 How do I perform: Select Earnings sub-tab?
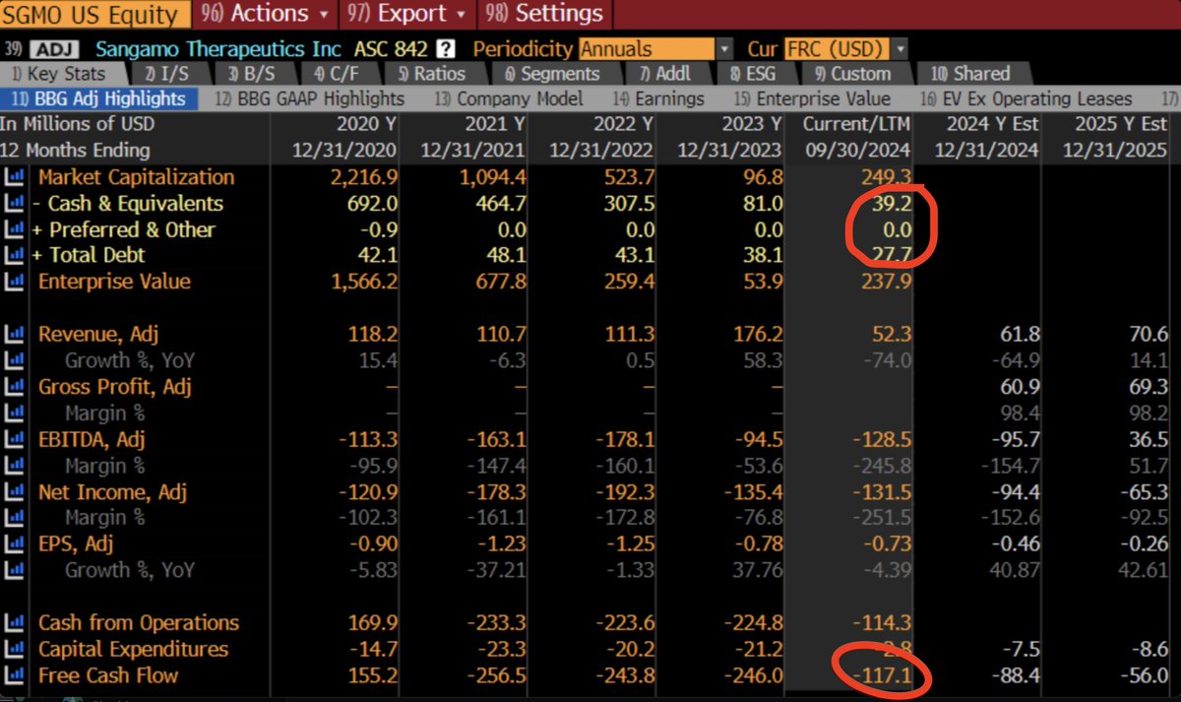point(658,98)
